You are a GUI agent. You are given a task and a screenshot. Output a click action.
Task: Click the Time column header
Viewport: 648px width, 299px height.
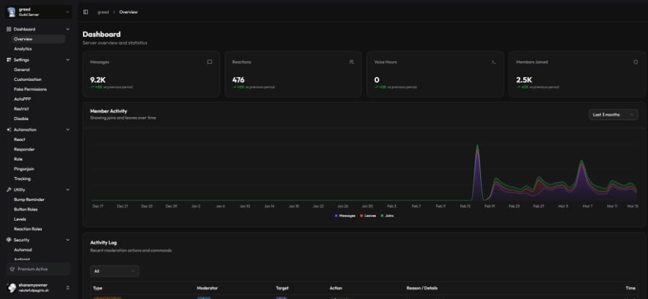(x=631, y=288)
